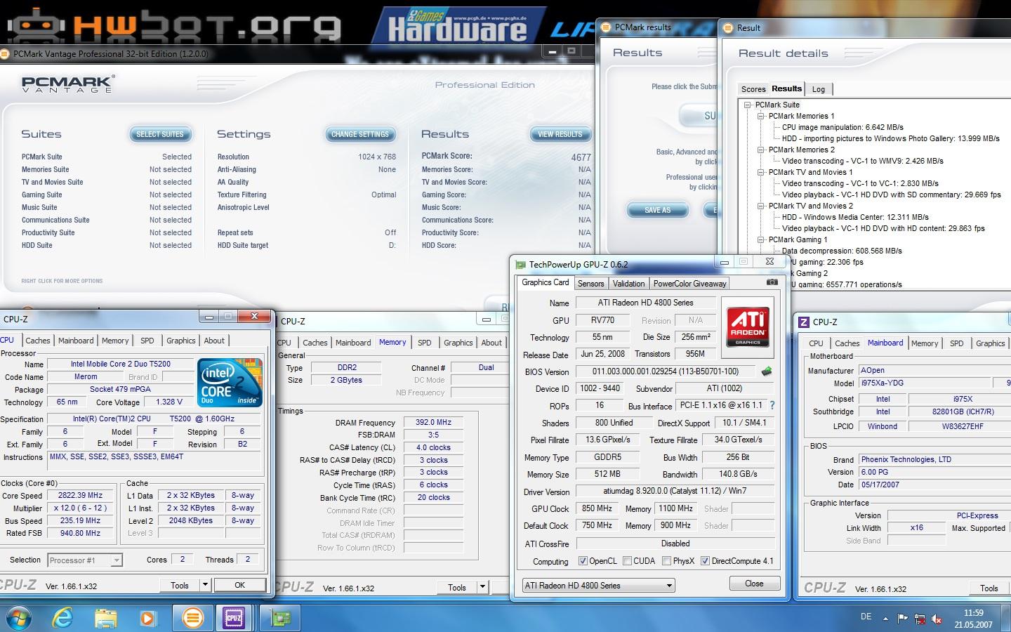The width and height of the screenshot is (1011, 632).
Task: Open the Caches tab in CPU-Z CPU window
Action: [38, 341]
